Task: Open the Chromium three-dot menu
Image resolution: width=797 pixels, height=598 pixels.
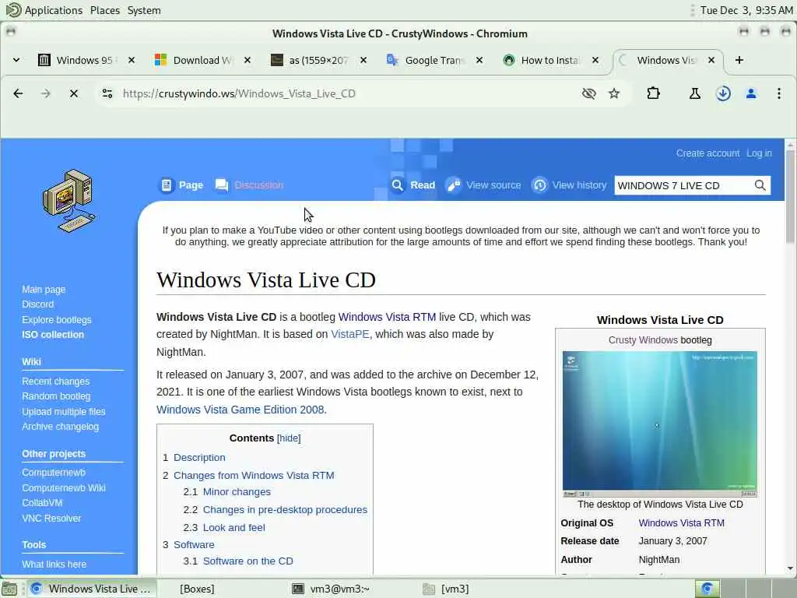Action: [778, 93]
